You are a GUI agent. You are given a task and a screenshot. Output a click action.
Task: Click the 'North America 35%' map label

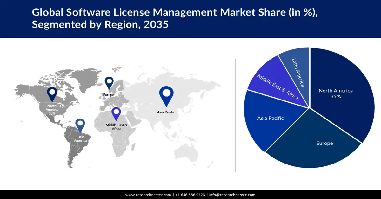[52, 109]
